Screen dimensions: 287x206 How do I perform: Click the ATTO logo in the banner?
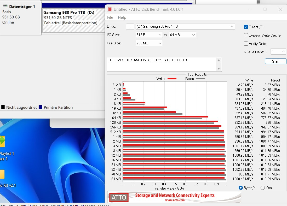tap(119, 197)
